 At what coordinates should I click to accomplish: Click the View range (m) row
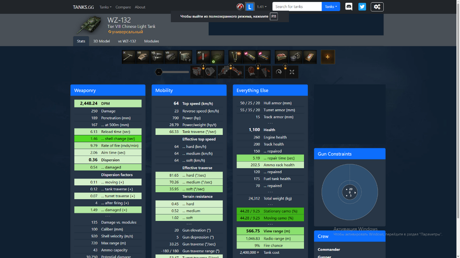click(270, 231)
